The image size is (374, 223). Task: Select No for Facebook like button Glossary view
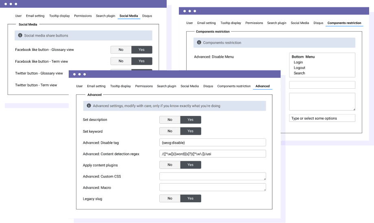tap(121, 50)
